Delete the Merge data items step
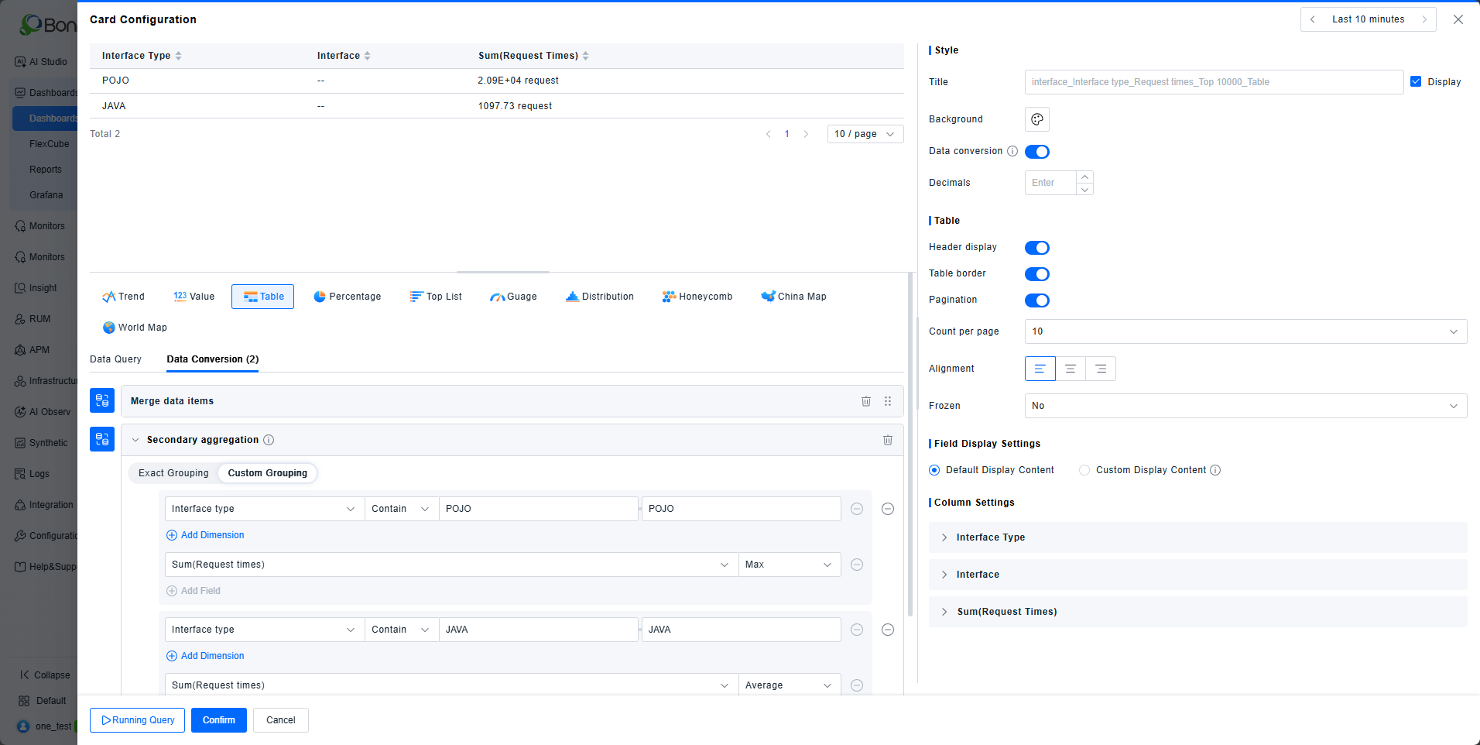The image size is (1480, 745). pos(865,401)
